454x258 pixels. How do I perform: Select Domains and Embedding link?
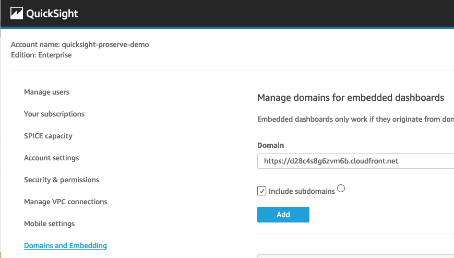tap(65, 245)
